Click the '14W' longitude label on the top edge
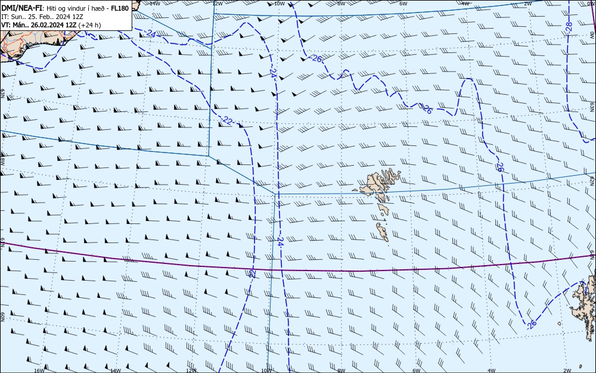596x373 pixels. point(154,4)
